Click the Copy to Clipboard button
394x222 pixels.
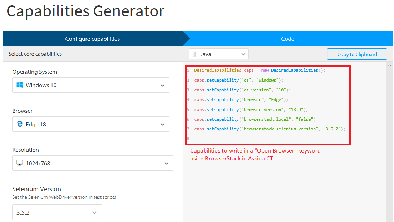tap(357, 54)
